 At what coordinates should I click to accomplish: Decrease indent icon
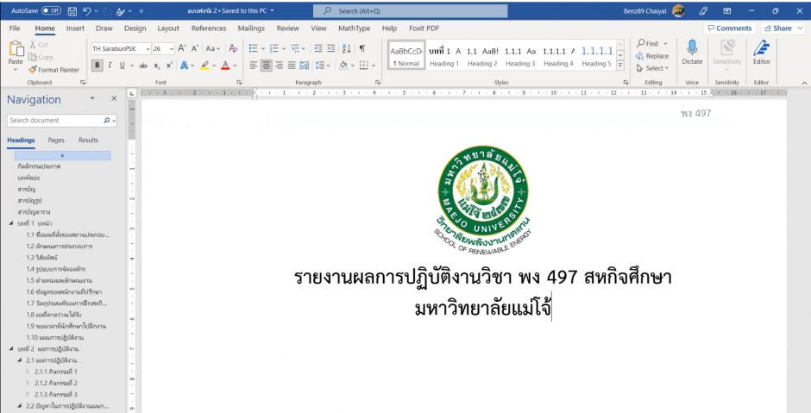tap(318, 48)
